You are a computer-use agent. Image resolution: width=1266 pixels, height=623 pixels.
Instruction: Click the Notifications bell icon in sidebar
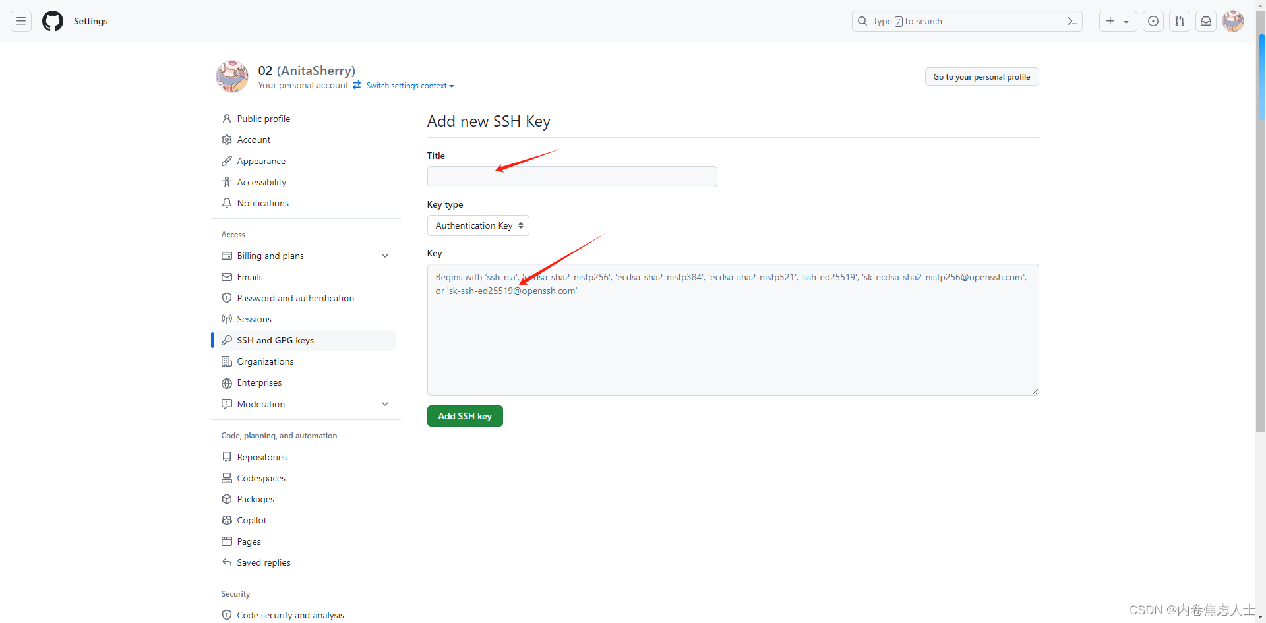(x=227, y=203)
